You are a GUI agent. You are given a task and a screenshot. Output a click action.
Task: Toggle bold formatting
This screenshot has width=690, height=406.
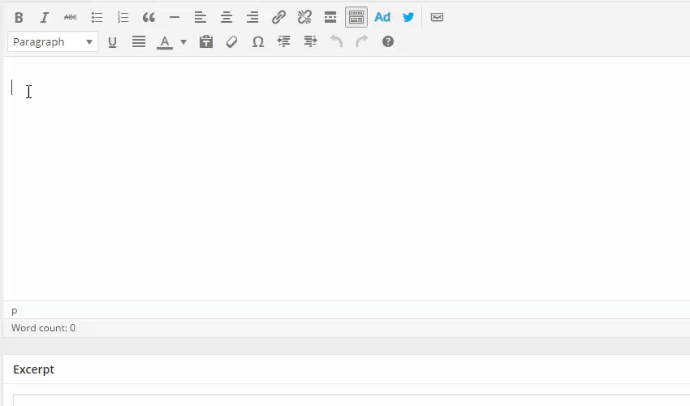(x=19, y=17)
